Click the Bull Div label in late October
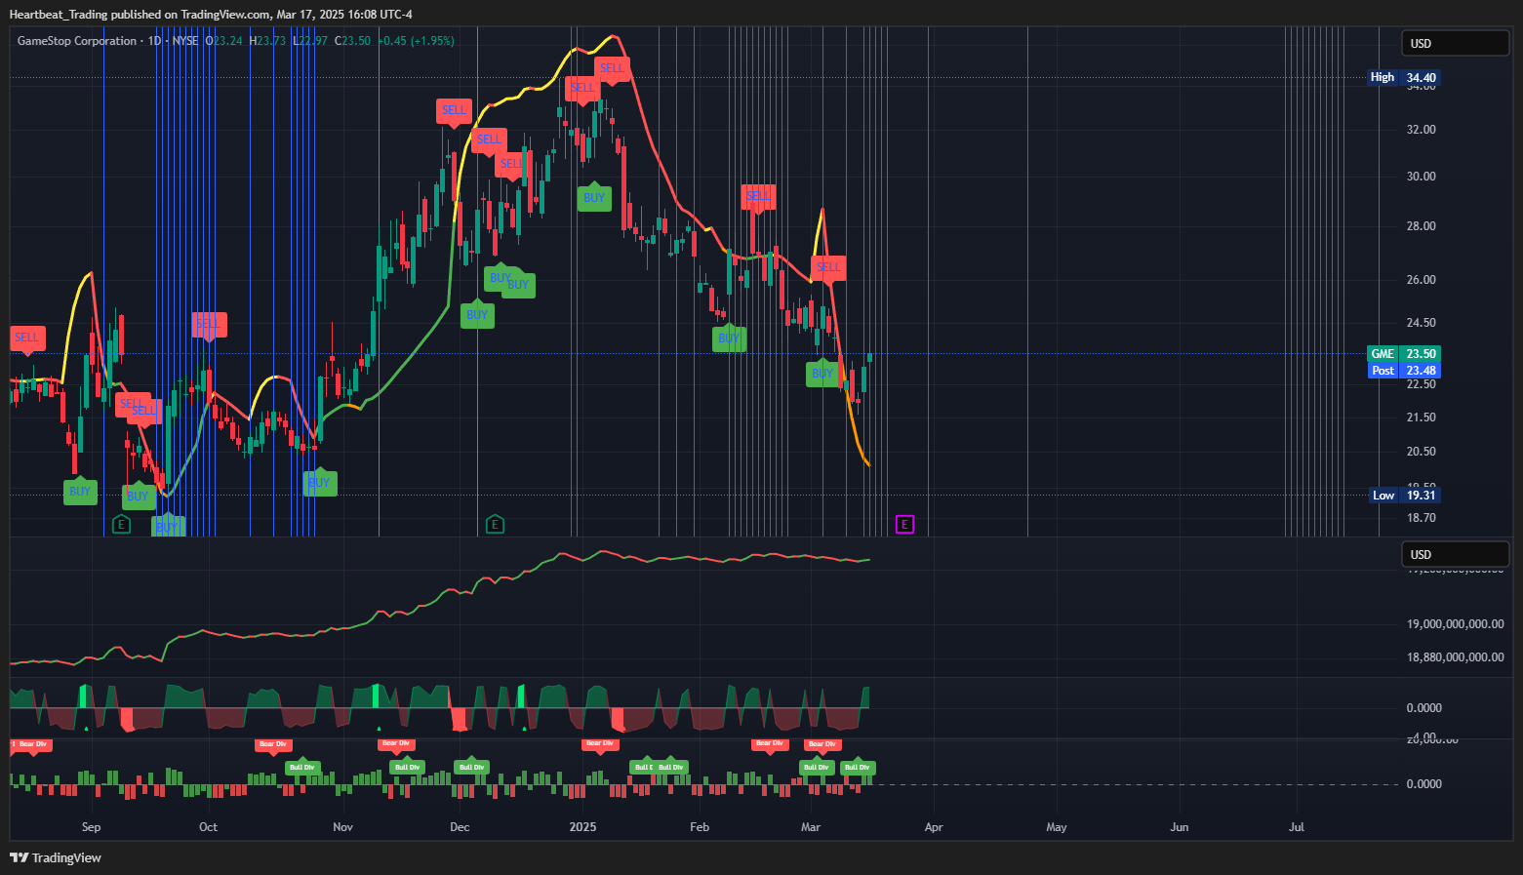Viewport: 1523px width, 875px height. click(x=302, y=767)
